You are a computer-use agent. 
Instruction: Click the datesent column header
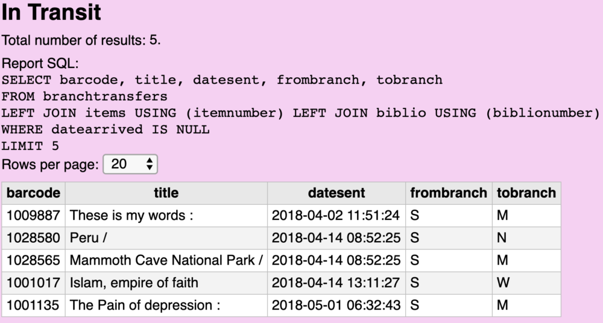click(336, 193)
